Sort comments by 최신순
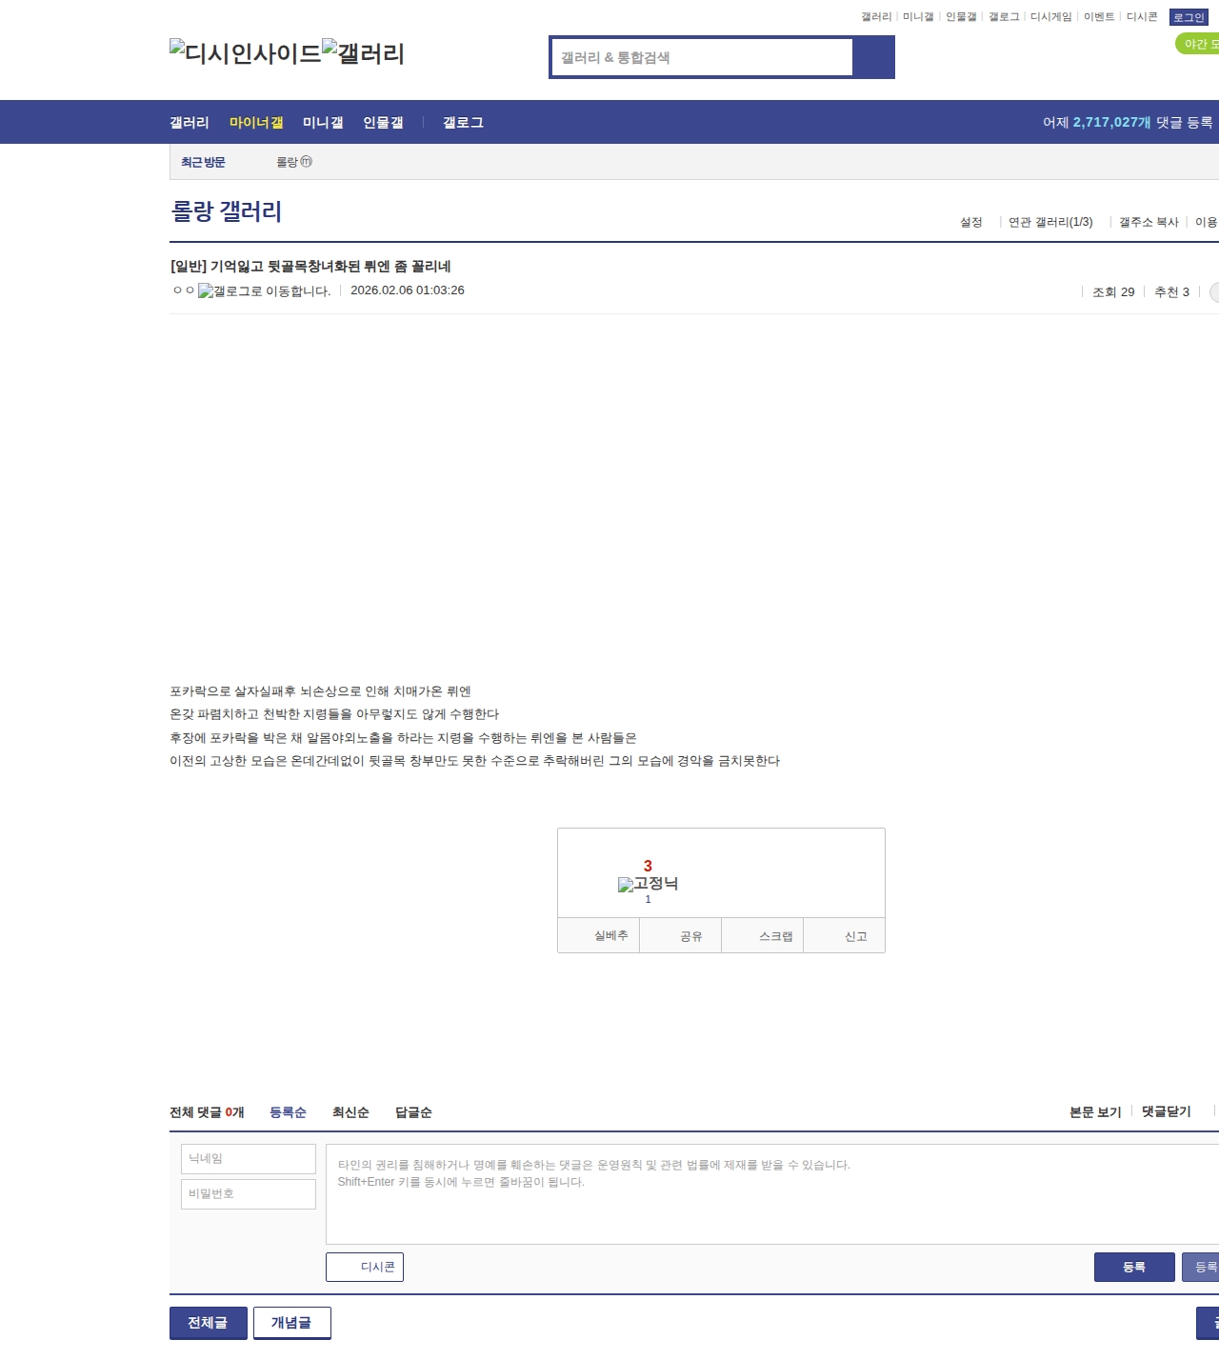 (x=350, y=1112)
